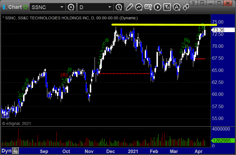Image resolution: width=236 pixels, height=155 pixels.
Task: Click the Nov label on time axis
Action: coord(89,151)
